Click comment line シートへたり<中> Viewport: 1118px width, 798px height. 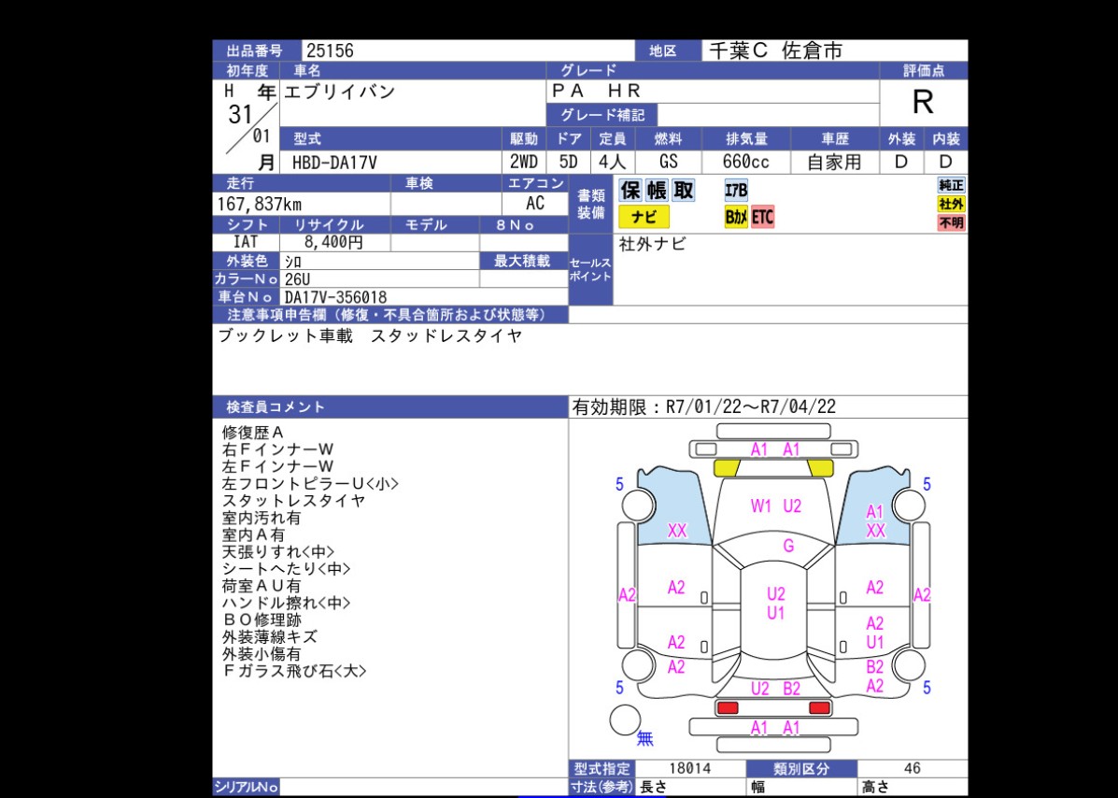(287, 569)
